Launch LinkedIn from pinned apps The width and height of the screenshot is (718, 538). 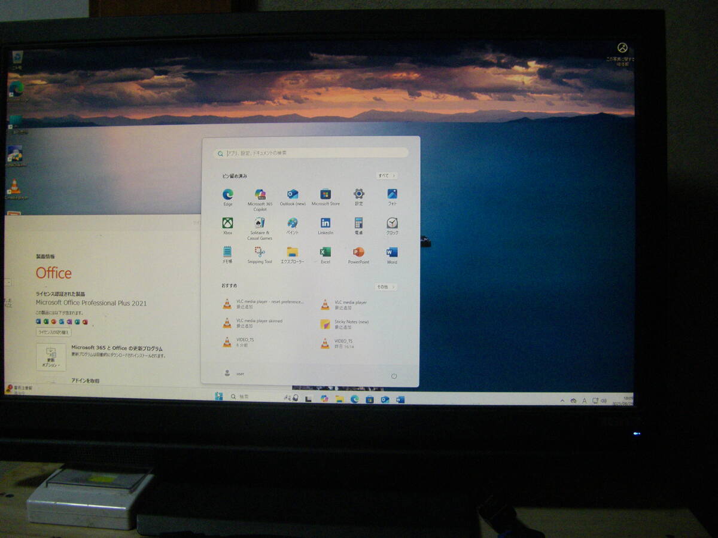click(x=325, y=226)
